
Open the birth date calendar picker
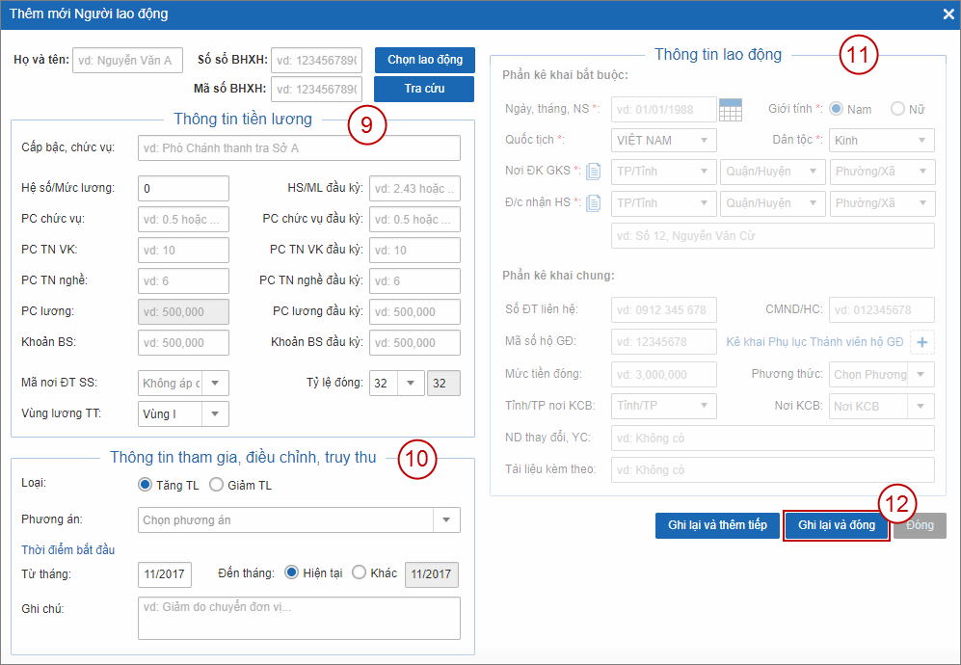click(731, 110)
